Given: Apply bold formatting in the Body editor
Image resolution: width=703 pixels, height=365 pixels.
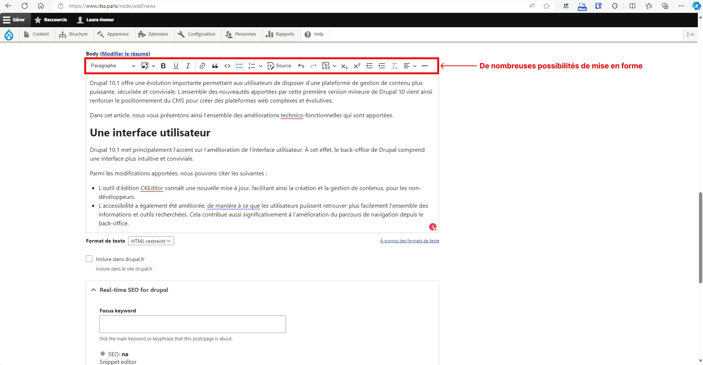Looking at the screenshot, I should pos(163,66).
